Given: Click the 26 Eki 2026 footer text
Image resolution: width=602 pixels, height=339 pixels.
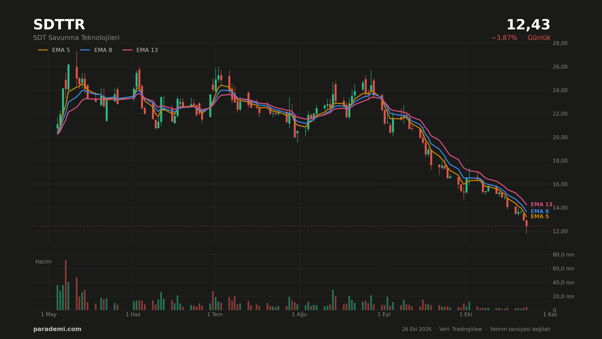Looking at the screenshot, I should click(417, 329).
